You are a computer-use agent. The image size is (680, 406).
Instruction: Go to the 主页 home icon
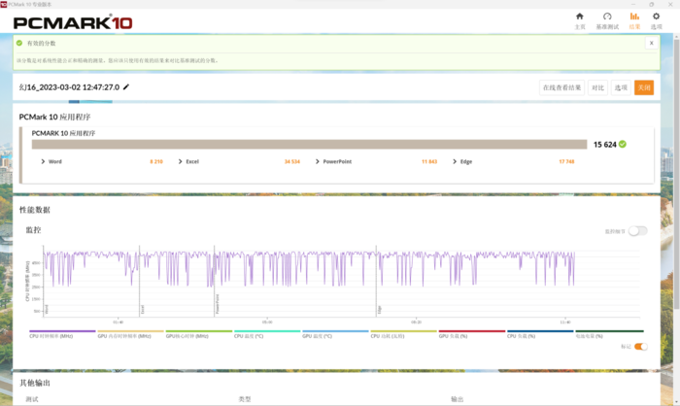point(579,17)
